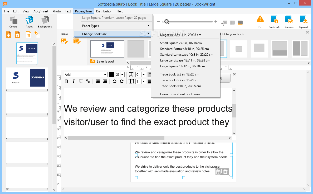Delete the selected page with trash icon
The image size is (313, 194).
tap(17, 35)
